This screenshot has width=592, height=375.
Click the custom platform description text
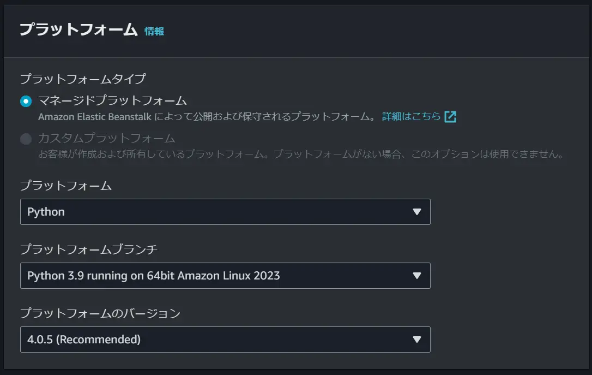tap(301, 154)
